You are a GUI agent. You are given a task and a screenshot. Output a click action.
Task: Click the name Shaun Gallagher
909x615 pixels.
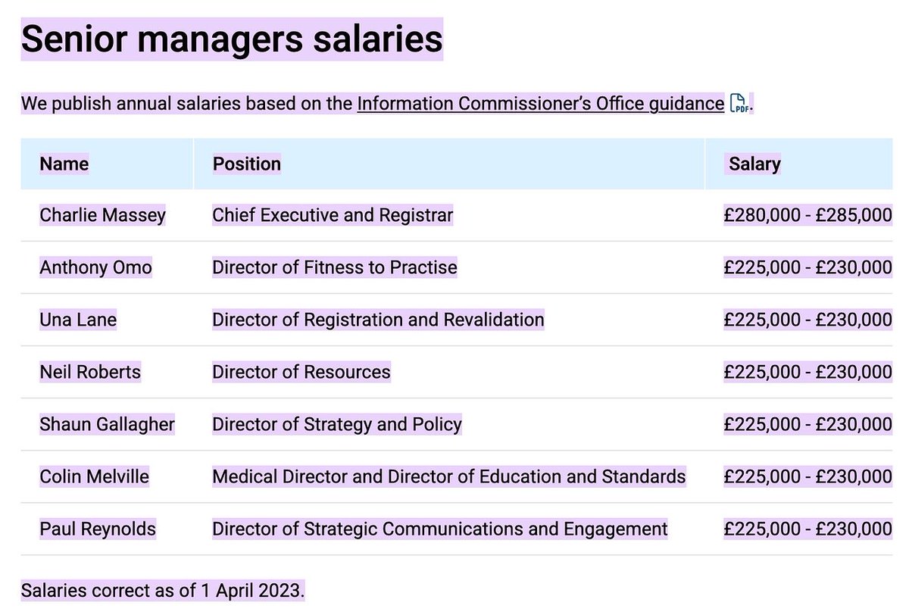(107, 424)
